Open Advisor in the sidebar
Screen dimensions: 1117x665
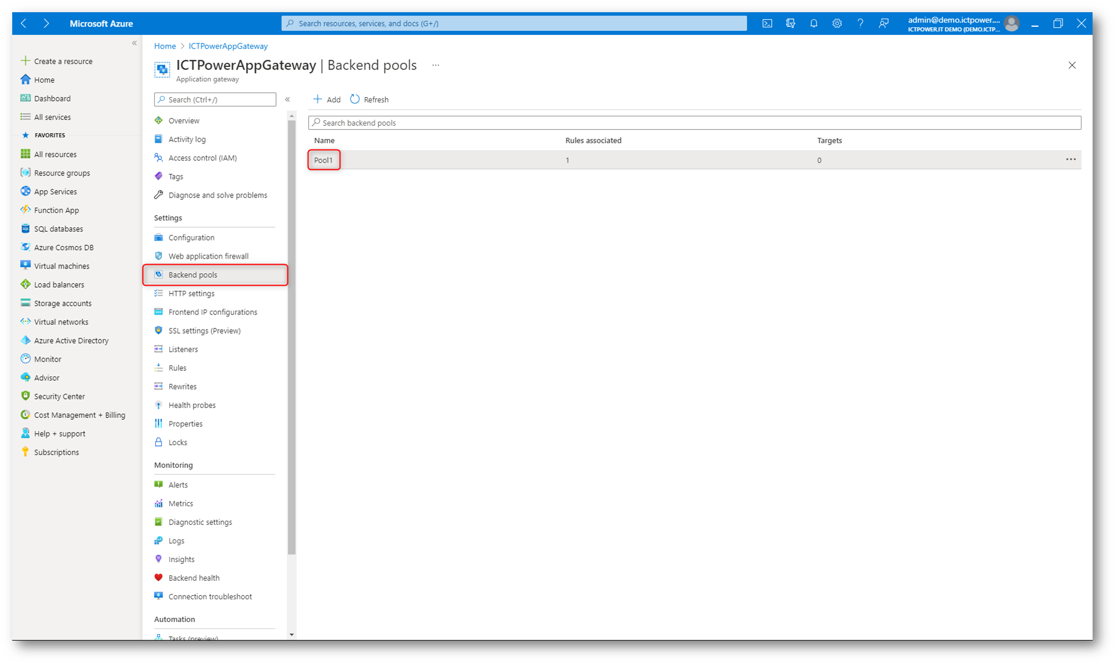[40, 377]
